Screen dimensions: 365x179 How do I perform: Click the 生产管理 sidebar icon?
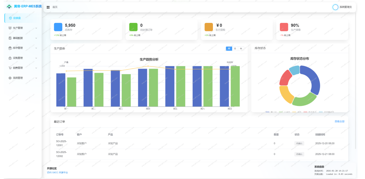tap(10, 28)
